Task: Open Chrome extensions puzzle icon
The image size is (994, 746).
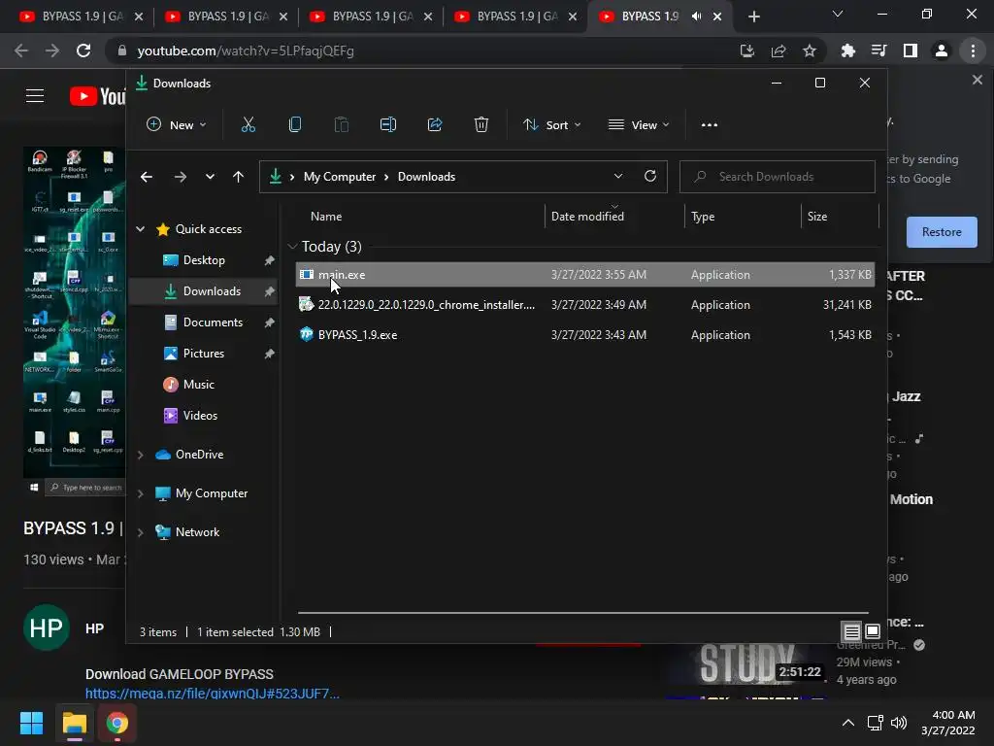Action: tap(848, 51)
